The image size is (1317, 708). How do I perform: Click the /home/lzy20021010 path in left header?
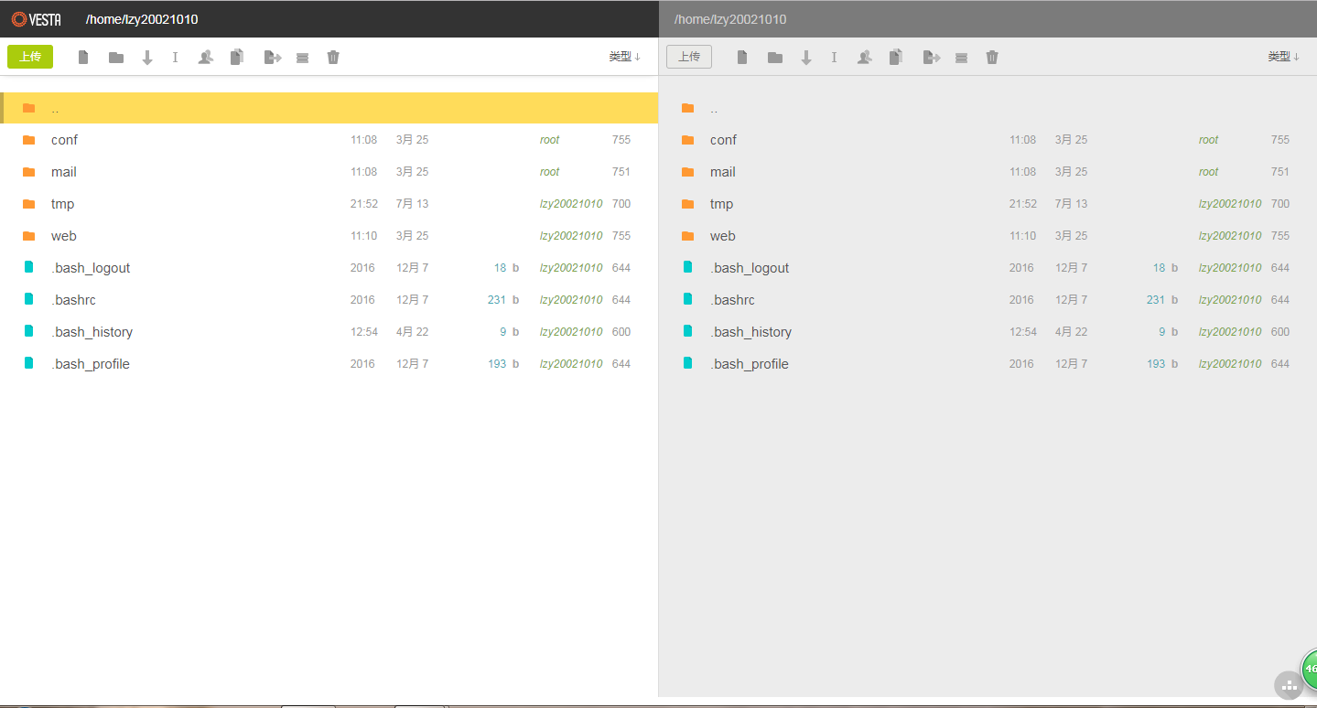[142, 19]
